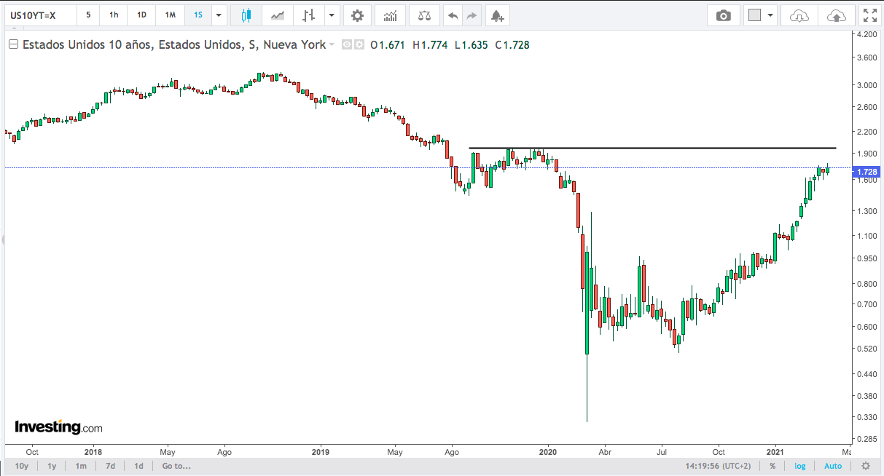The height and width of the screenshot is (476, 884).
Task: Open the indicators panel icon
Action: [391, 15]
